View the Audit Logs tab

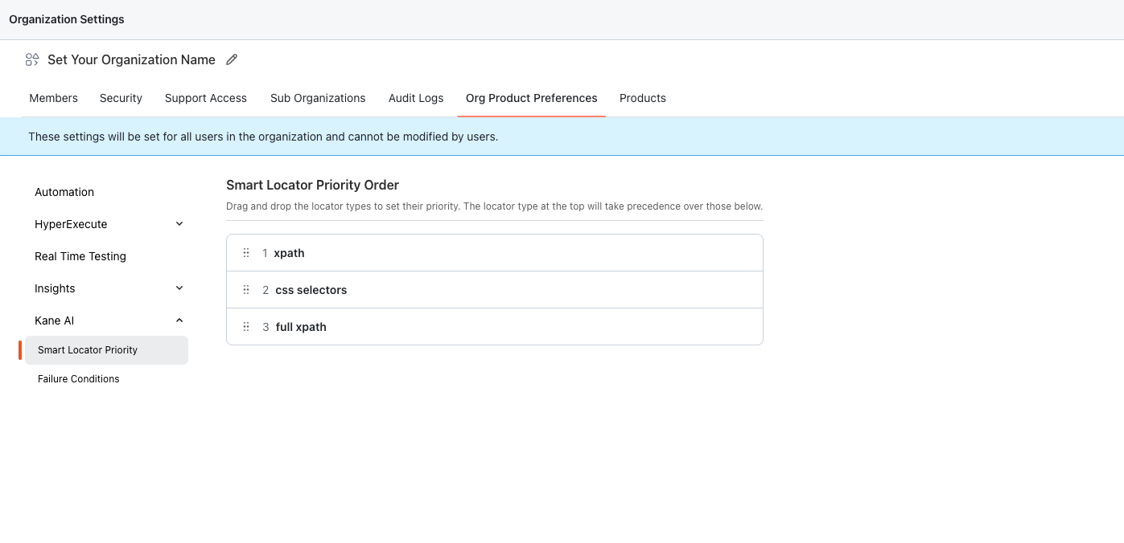point(415,98)
